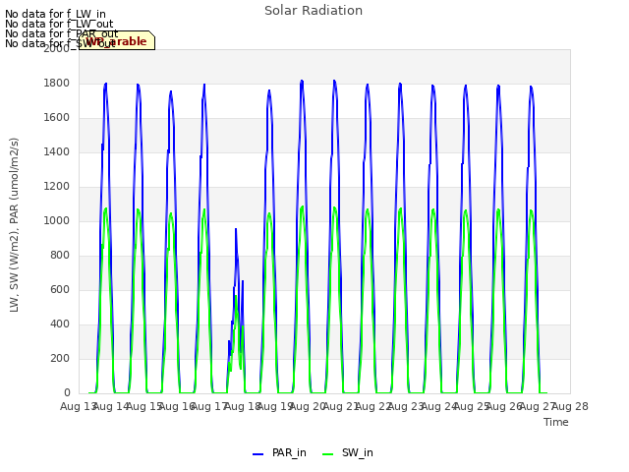Click the 1200 y-axis tick label

(x=57, y=187)
